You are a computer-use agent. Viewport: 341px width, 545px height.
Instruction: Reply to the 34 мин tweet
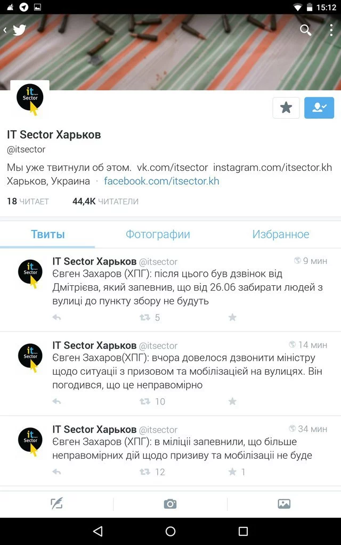(x=56, y=472)
